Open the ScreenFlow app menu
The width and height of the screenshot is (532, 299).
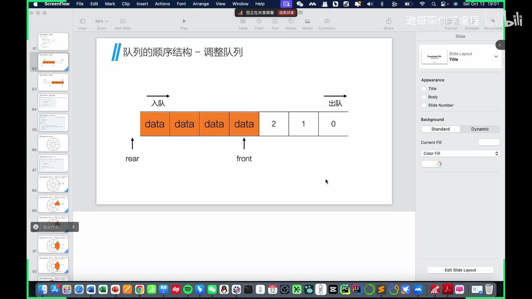pyautogui.click(x=56, y=4)
